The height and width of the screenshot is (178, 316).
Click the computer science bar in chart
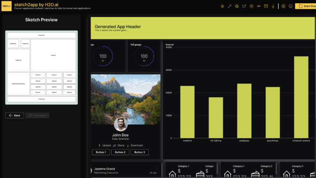[x=301, y=97]
